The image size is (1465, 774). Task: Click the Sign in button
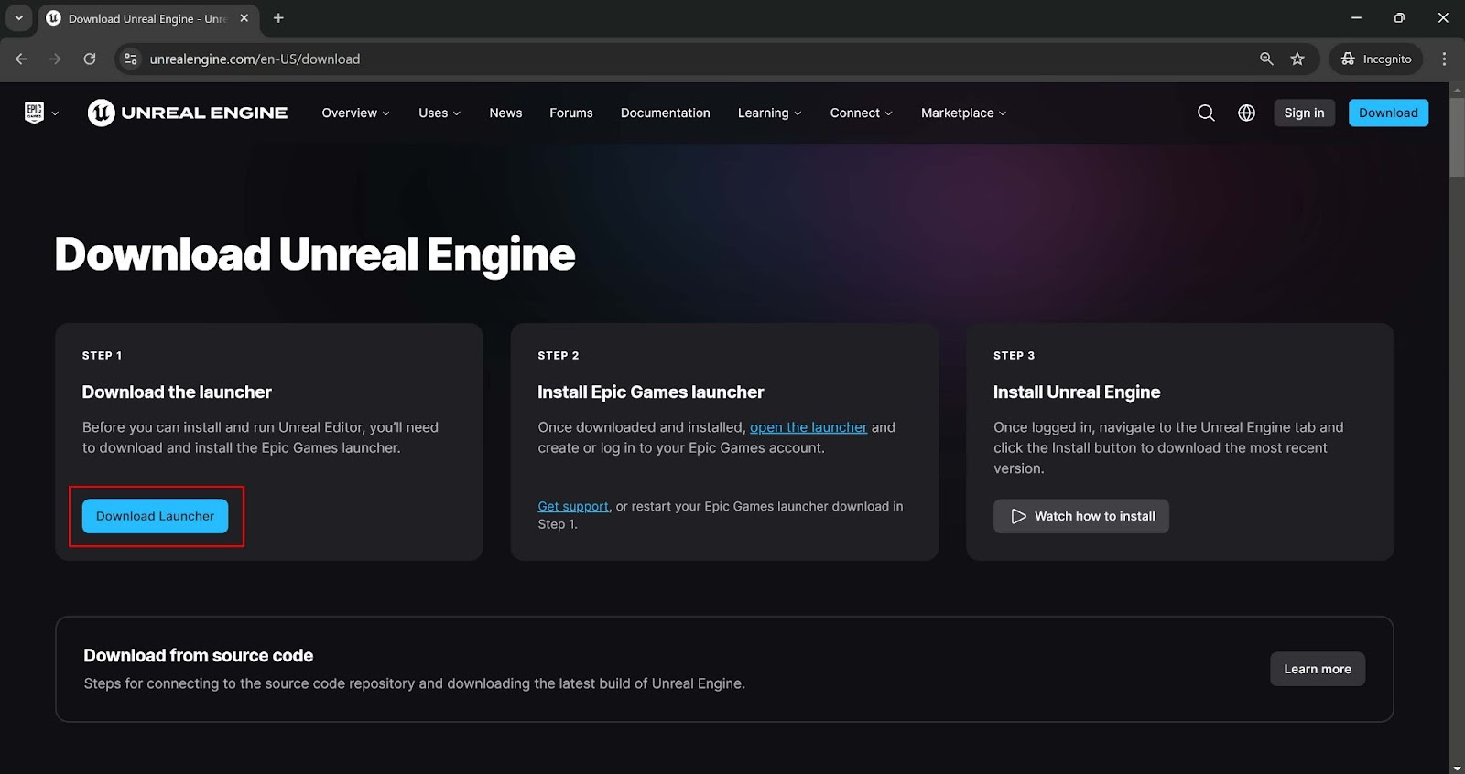point(1304,113)
